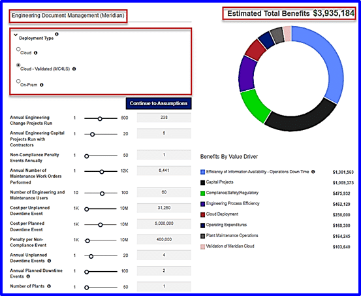This screenshot has height=296, width=361.
Task: Click Cost per Unplanned Downtime Event slider handle
Action: click(87, 209)
